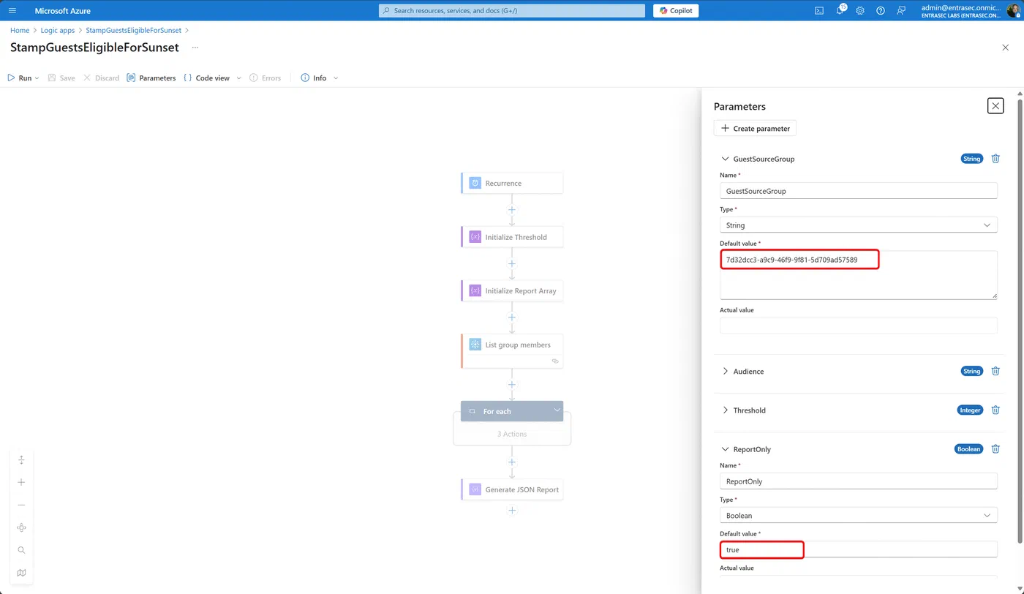Collapse the ReportOnly parameter
This screenshot has width=1024, height=594.
726,449
